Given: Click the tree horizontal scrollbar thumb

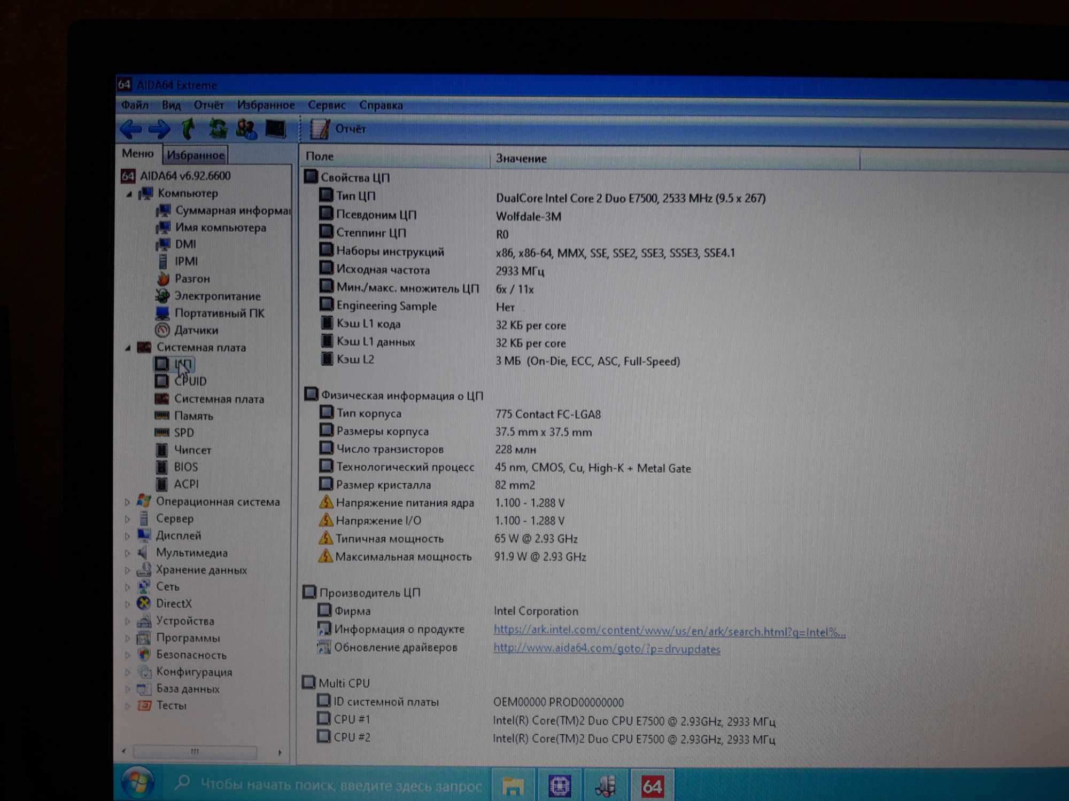Looking at the screenshot, I should pos(195,752).
